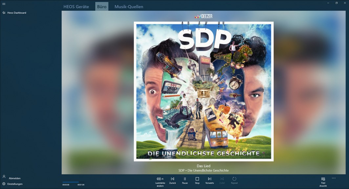Click the remaining time 00:01:06

[81, 185]
